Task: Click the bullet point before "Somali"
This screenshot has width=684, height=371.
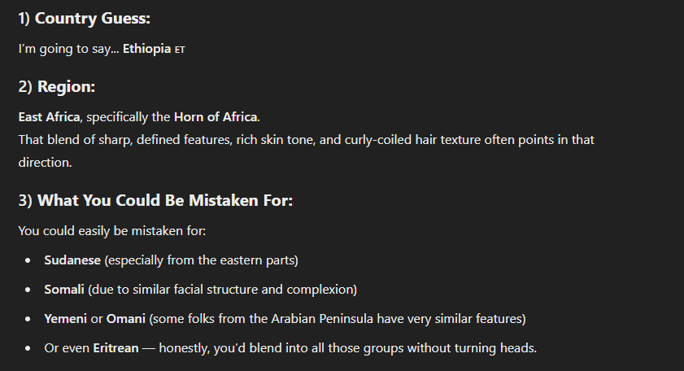Action: (28, 290)
